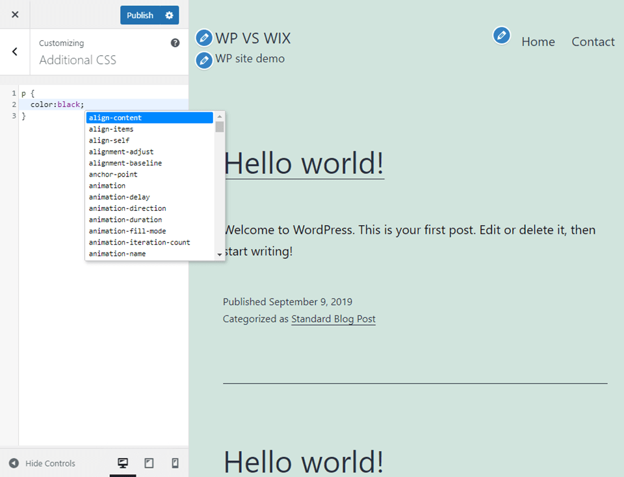Place cursor on color:black; CSS line
The width and height of the screenshot is (624, 477).
103,104
